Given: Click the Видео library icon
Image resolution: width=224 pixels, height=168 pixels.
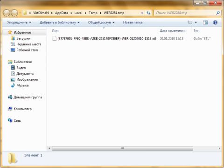Looking at the screenshot, I should pos(13,68).
